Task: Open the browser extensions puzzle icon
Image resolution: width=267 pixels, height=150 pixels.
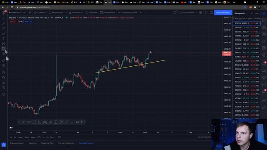Action: point(255,7)
